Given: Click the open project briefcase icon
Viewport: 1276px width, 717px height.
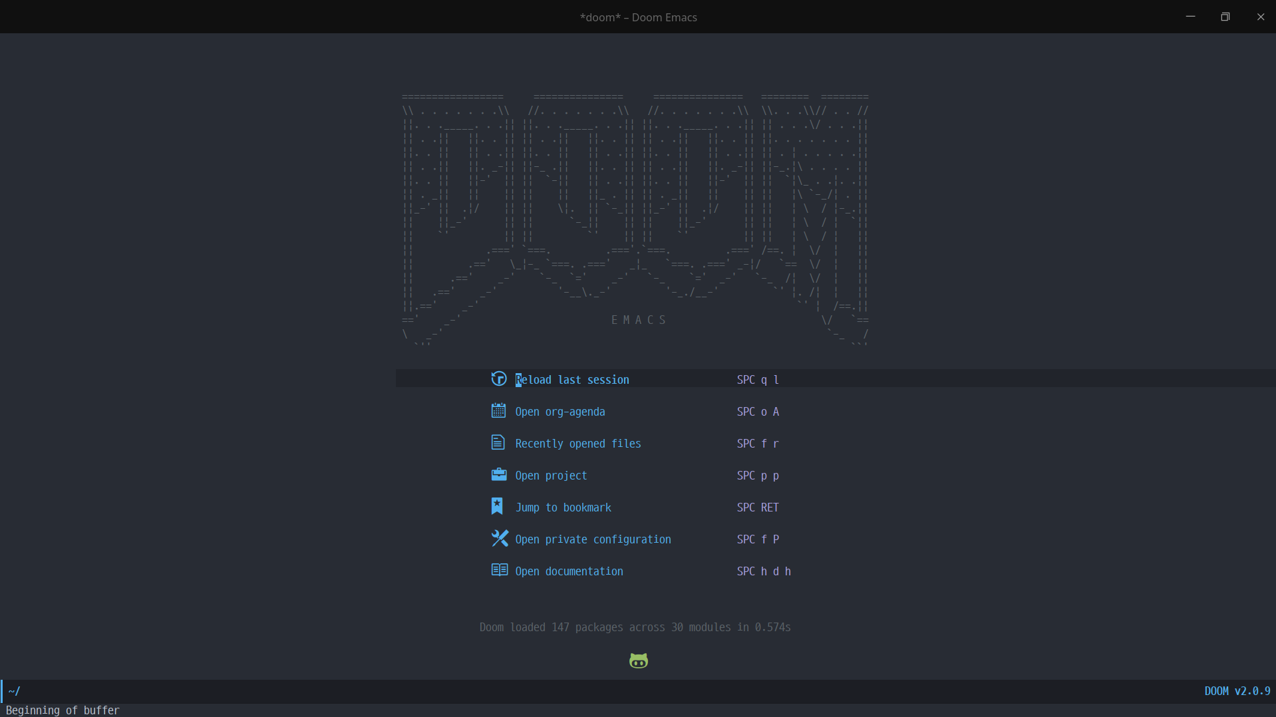Looking at the screenshot, I should pyautogui.click(x=499, y=474).
